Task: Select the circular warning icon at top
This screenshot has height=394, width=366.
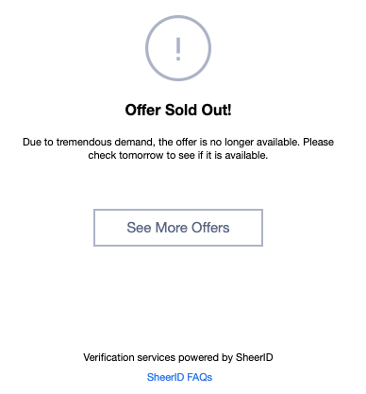Action: point(178,48)
